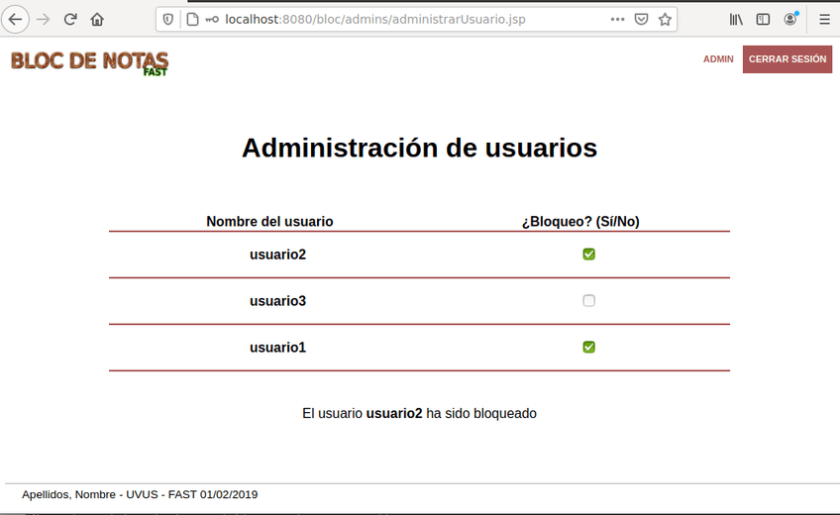Reload the current page
This screenshot has height=515, width=840.
tap(70, 19)
